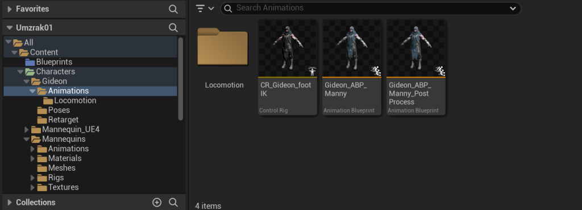Click the Umzrak01 header label
This screenshot has height=210, width=582.
click(34, 28)
